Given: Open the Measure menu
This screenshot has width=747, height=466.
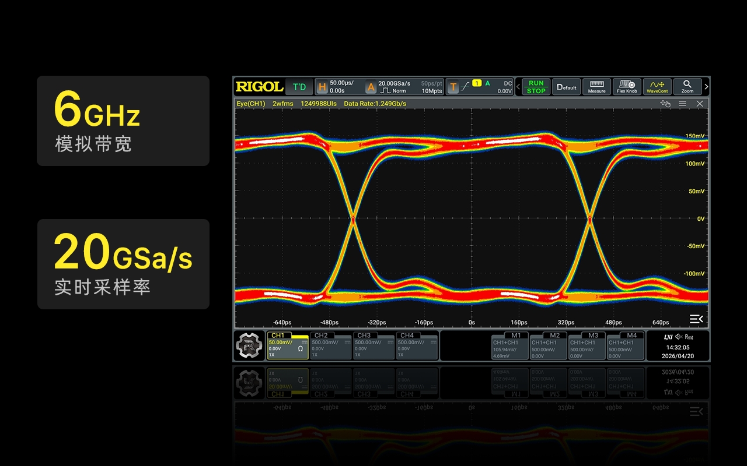Looking at the screenshot, I should pos(596,87).
